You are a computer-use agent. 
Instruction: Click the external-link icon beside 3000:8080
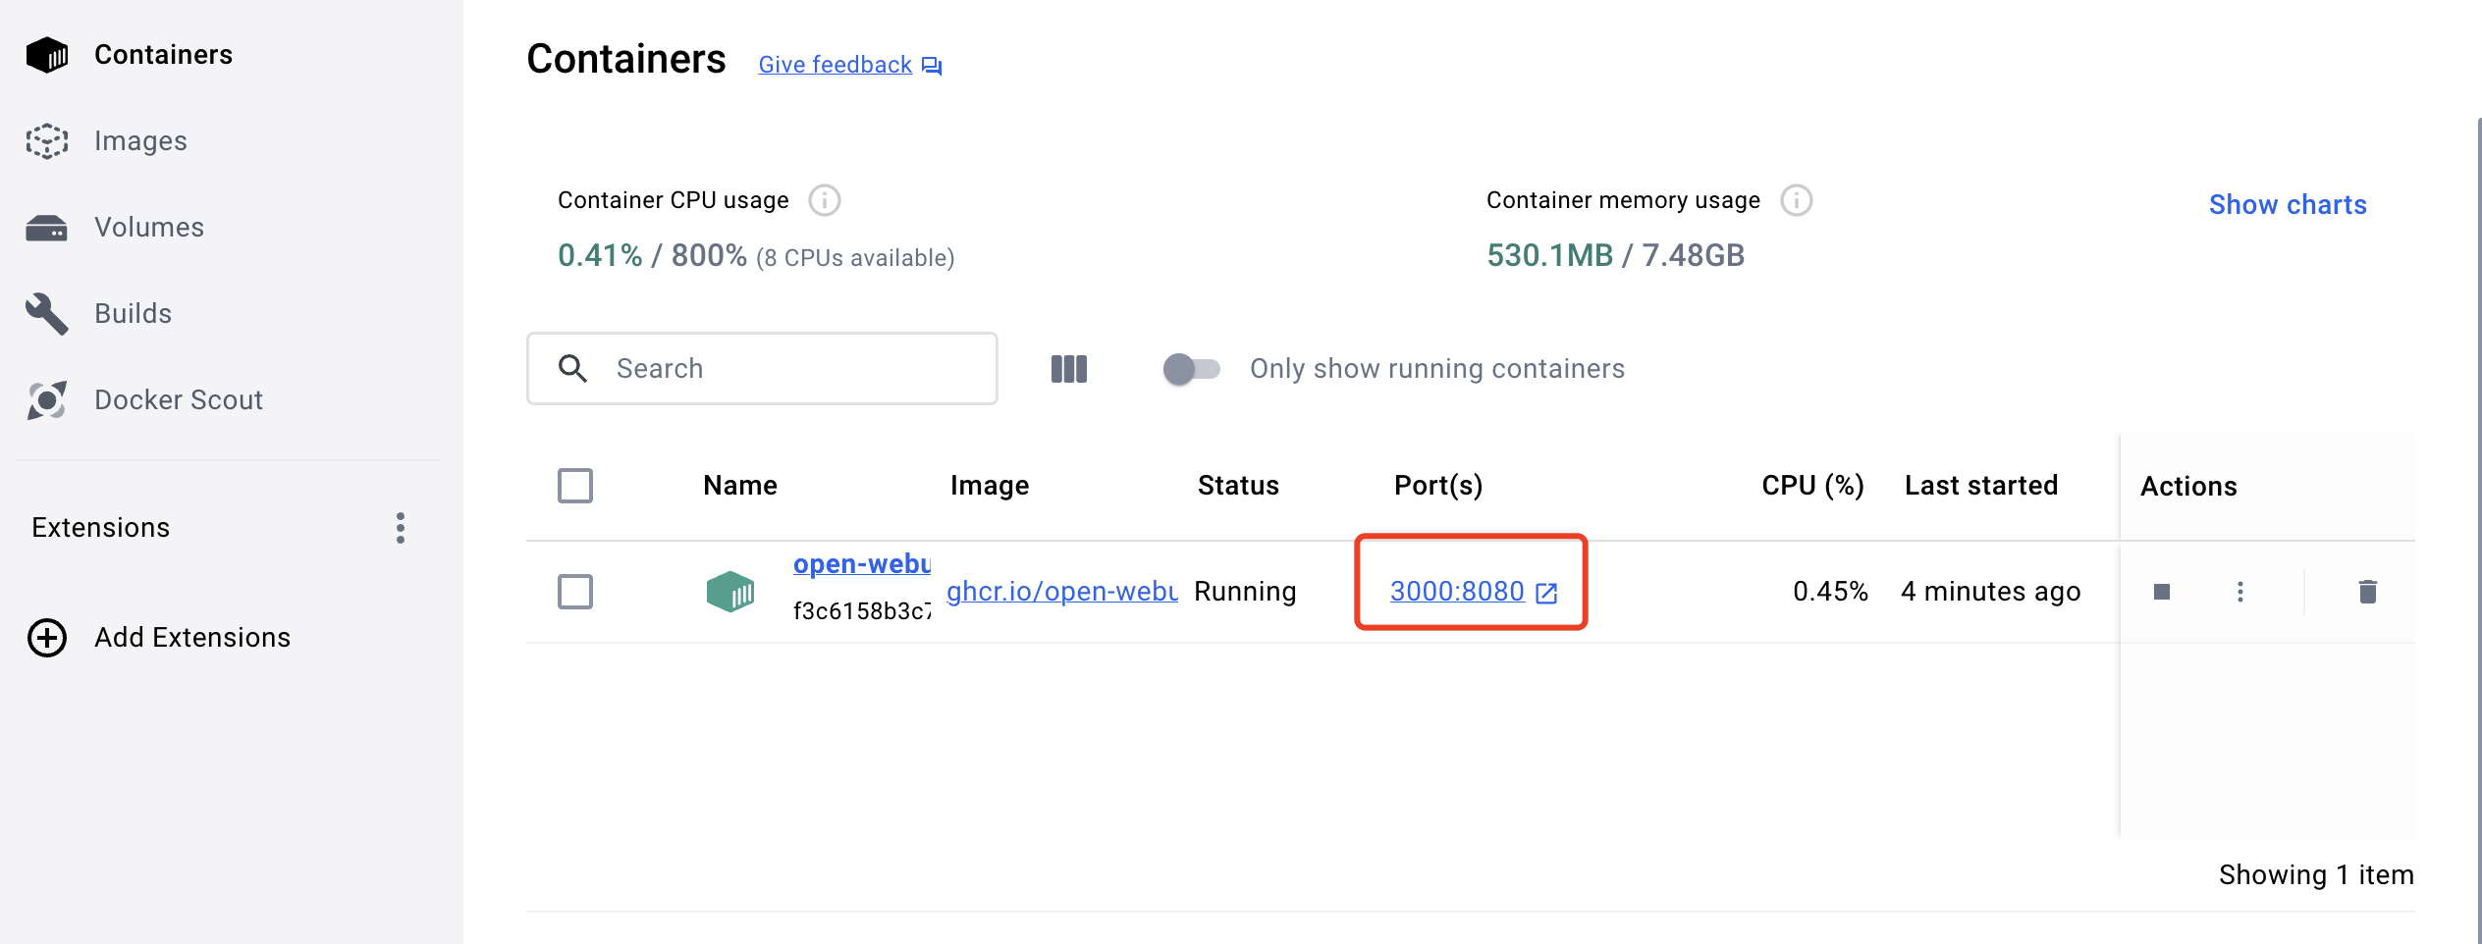pyautogui.click(x=1546, y=593)
